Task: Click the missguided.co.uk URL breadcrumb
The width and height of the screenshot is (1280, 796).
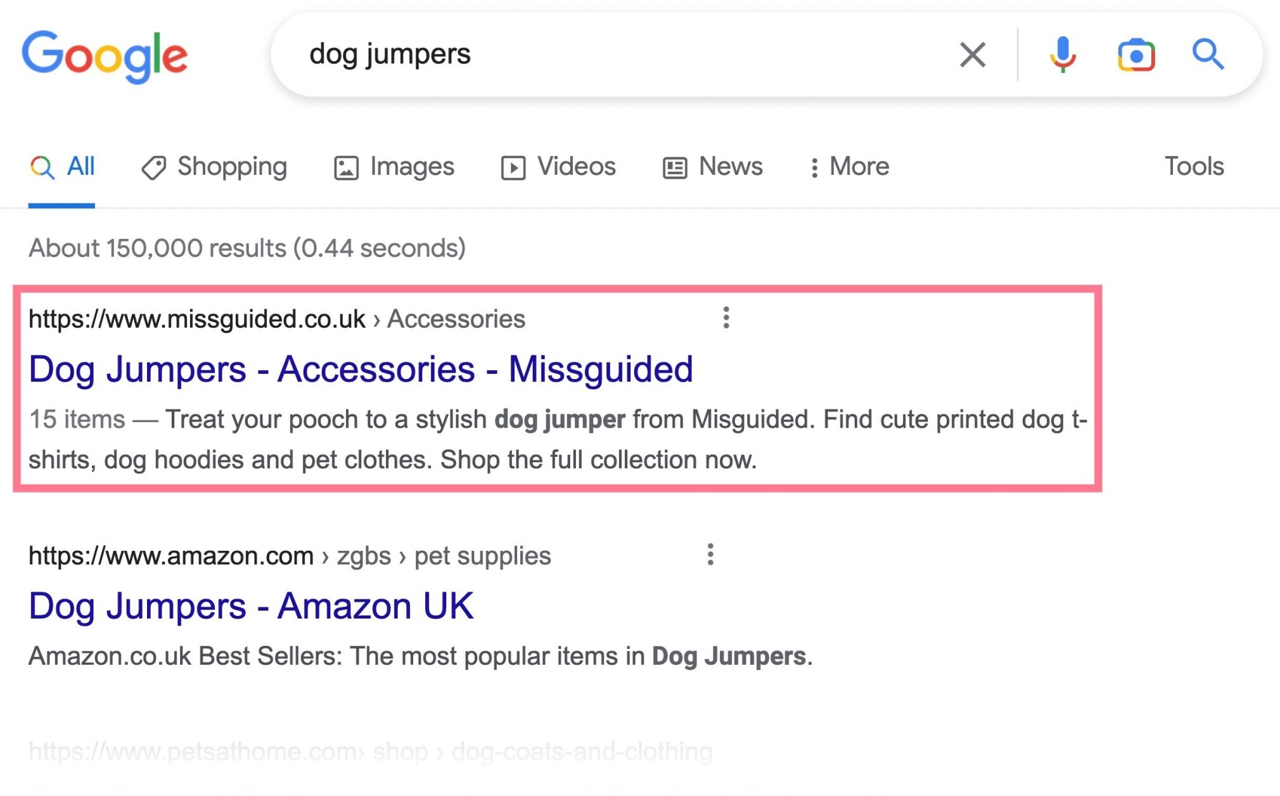Action: [277, 319]
